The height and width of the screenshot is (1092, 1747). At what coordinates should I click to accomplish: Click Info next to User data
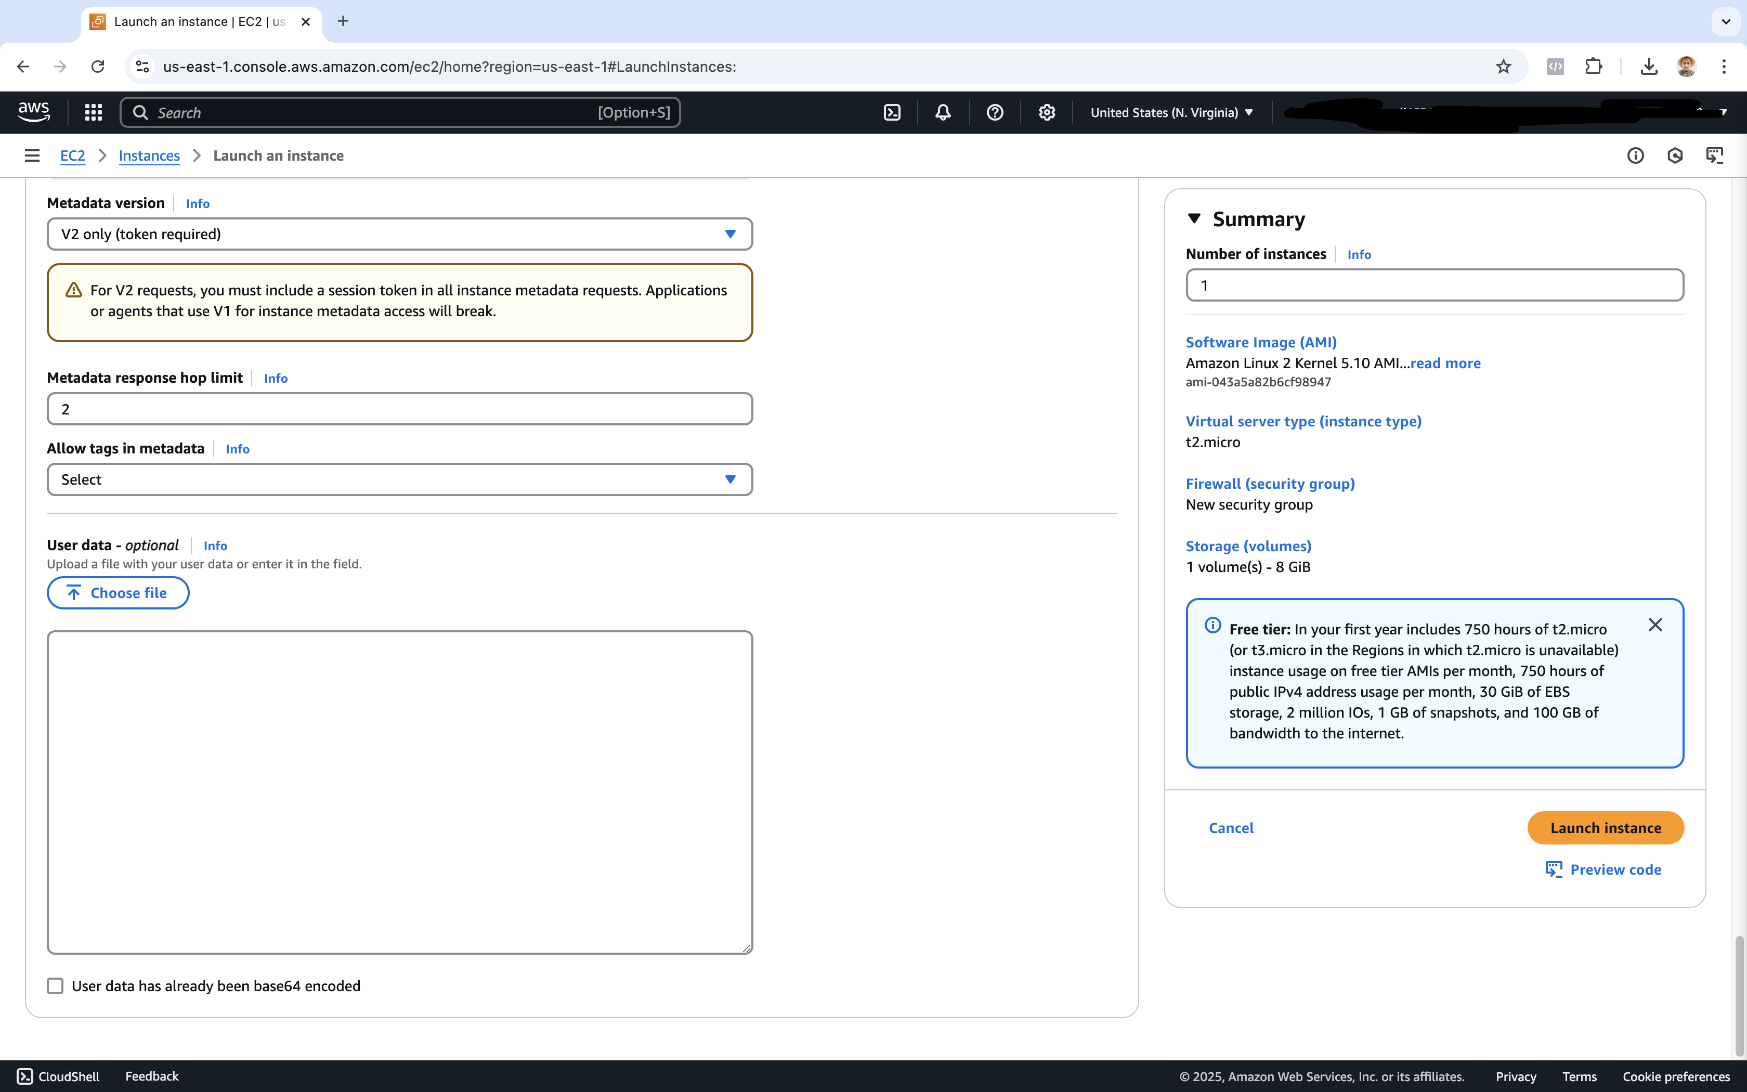[x=215, y=546]
